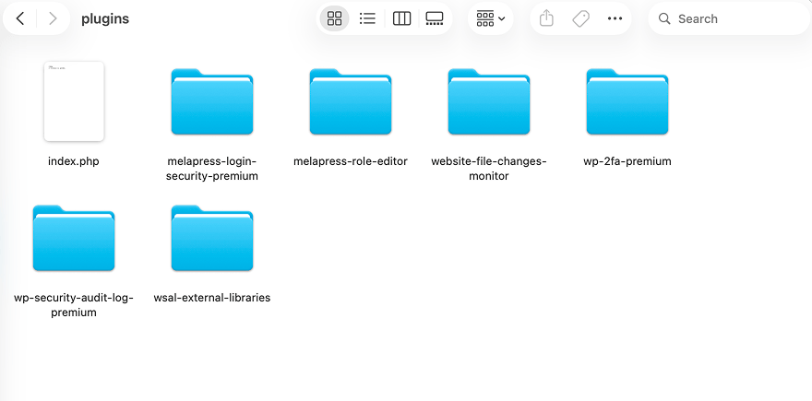Switch to list view
Viewport: 812px width, 401px height.
(x=367, y=19)
